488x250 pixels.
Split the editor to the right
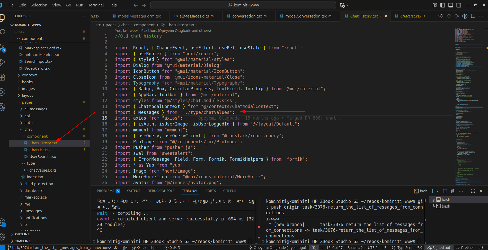473,16
